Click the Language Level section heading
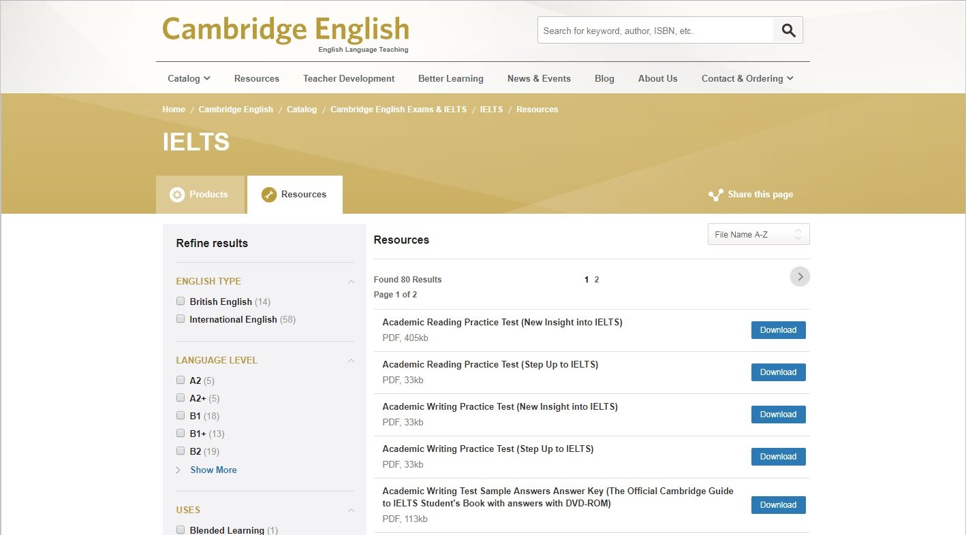 click(217, 360)
